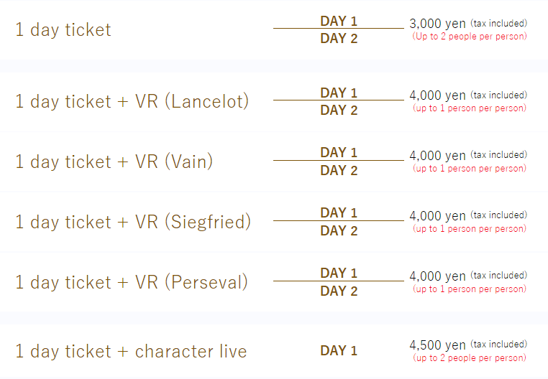Select DAY 1 in the VR (Siegfried) row
Image resolution: width=548 pixels, height=379 pixels.
[338, 212]
